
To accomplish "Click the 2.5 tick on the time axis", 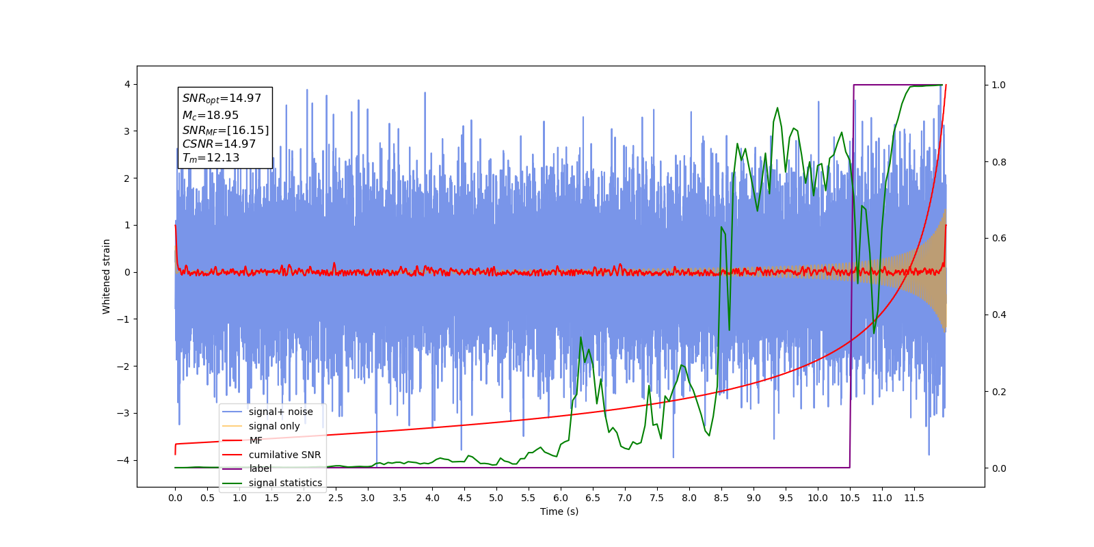I will point(336,498).
